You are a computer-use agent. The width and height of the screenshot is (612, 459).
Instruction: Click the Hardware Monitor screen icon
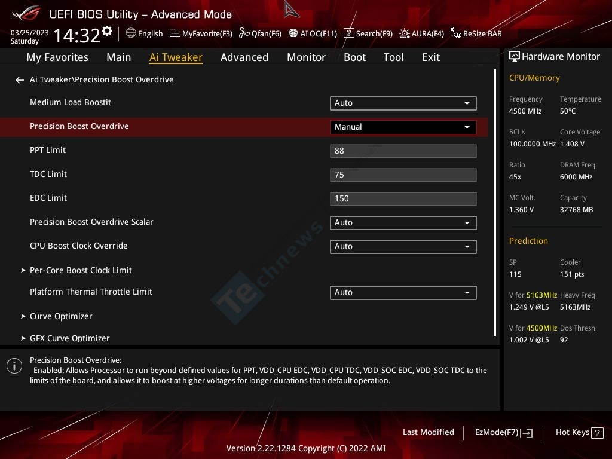(515, 57)
